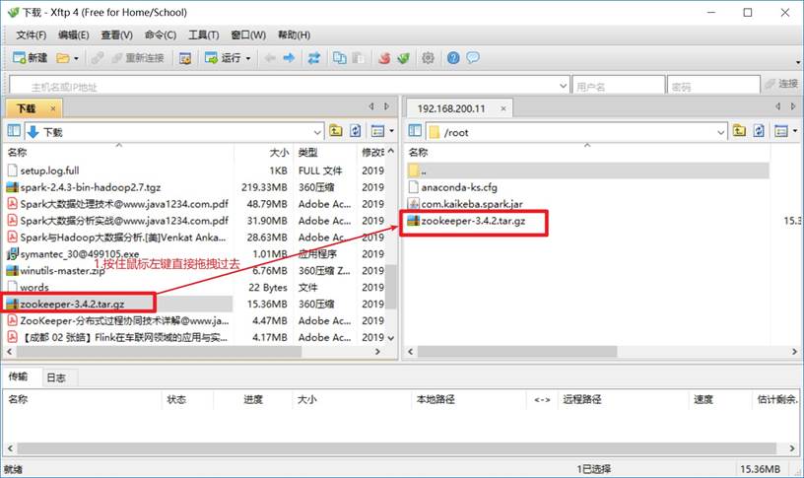Click the green Xftp toolbar icon
Viewport: 804px width, 478px height.
404,58
